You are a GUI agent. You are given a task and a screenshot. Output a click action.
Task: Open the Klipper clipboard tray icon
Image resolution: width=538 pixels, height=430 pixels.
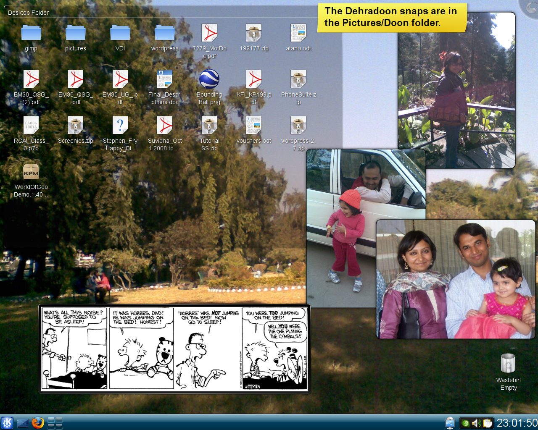click(x=488, y=423)
